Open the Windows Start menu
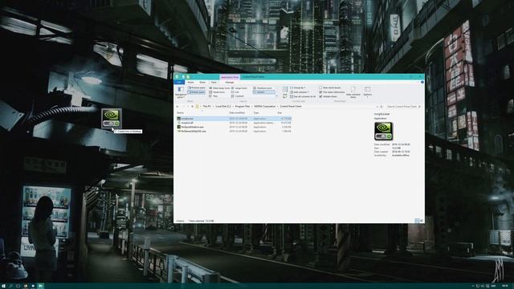This screenshot has width=514, height=289. point(3,286)
